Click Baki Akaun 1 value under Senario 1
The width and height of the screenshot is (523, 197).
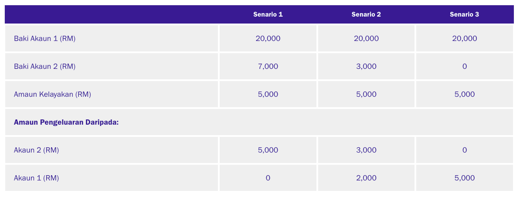268,38
